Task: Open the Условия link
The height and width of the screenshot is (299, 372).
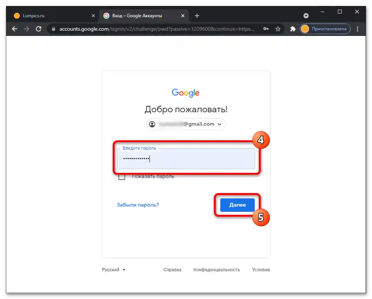Action: coord(261,269)
